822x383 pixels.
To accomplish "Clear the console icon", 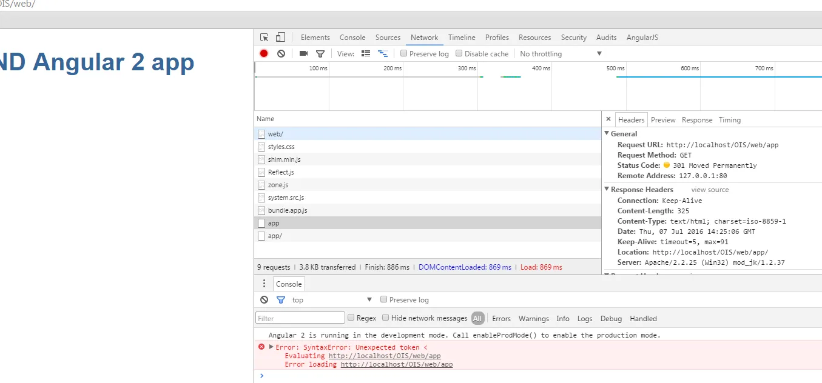I will pos(264,299).
